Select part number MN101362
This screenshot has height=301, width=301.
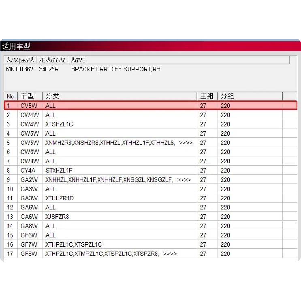click(19, 69)
